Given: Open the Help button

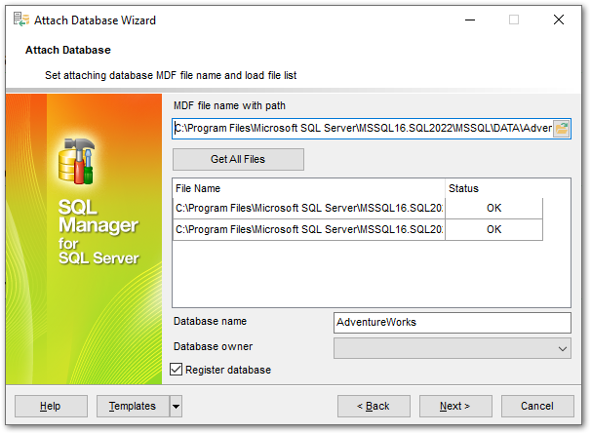Looking at the screenshot, I should click(51, 406).
